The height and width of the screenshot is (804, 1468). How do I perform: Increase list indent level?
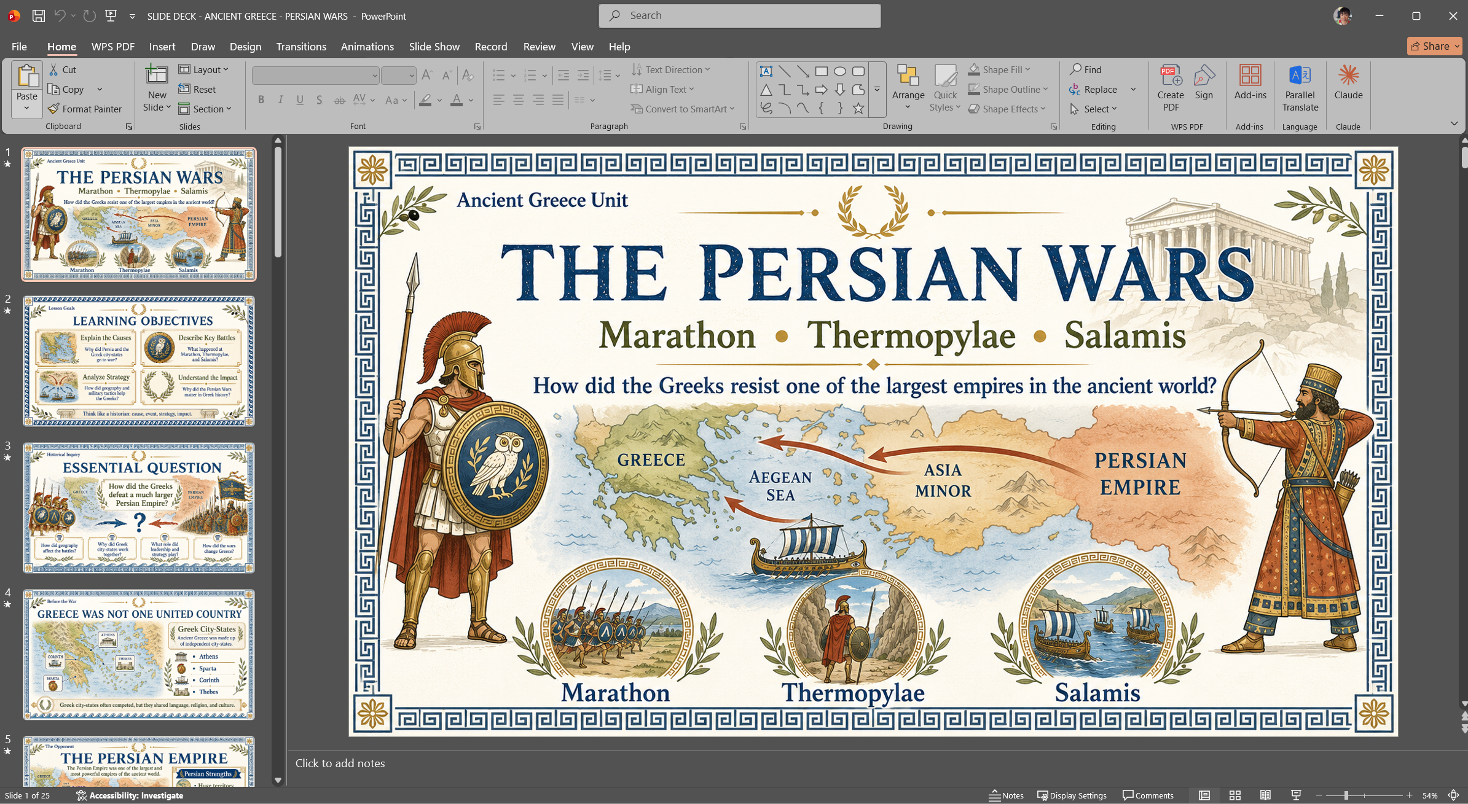(x=583, y=75)
